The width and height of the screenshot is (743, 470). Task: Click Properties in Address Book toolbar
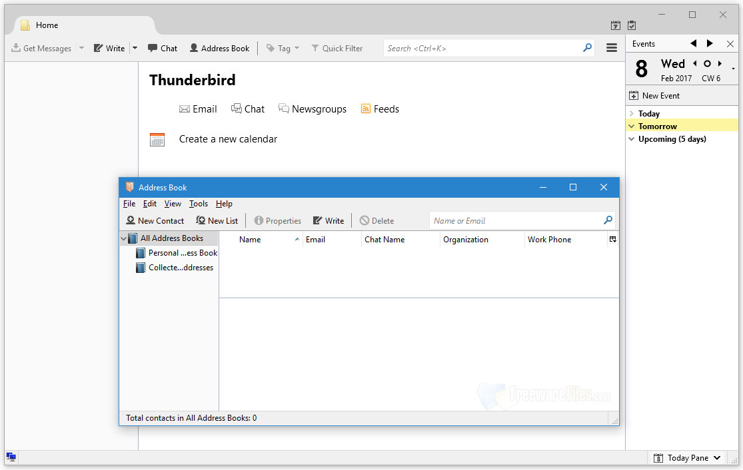click(278, 220)
